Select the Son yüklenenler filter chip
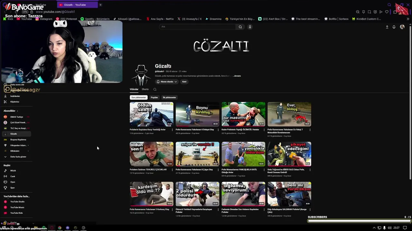412x231 pixels. pyautogui.click(x=138, y=98)
